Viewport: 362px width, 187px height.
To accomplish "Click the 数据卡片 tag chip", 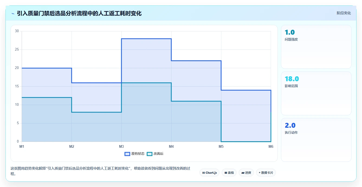I will (266, 173).
